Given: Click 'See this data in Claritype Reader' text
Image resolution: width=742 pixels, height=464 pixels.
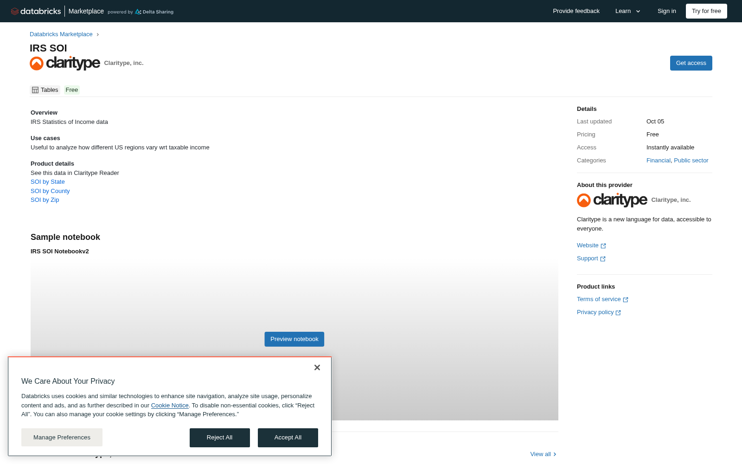Looking at the screenshot, I should pyautogui.click(x=75, y=173).
